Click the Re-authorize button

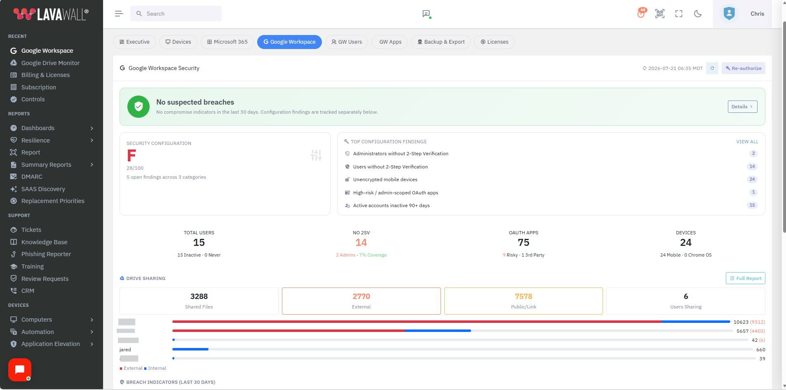[x=743, y=68]
